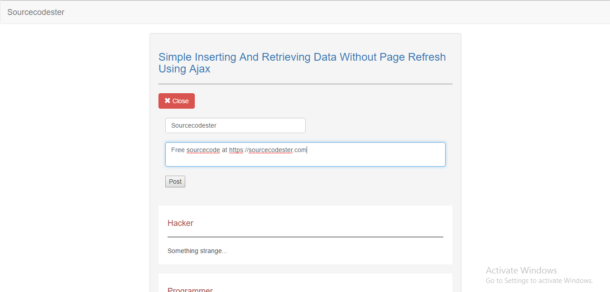Screen dimensions: 610x292
Task: Click 'sourcecodester' in the typed URL
Action: coord(271,150)
